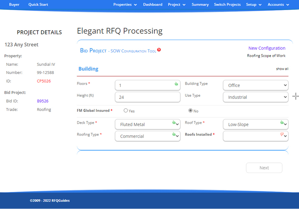This screenshot has height=209, width=299.
Task: Click property number 99-12588
Action: tap(45, 73)
